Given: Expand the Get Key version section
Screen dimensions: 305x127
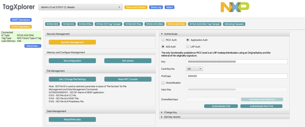Looking at the screenshot, I should (x=224, y=117).
